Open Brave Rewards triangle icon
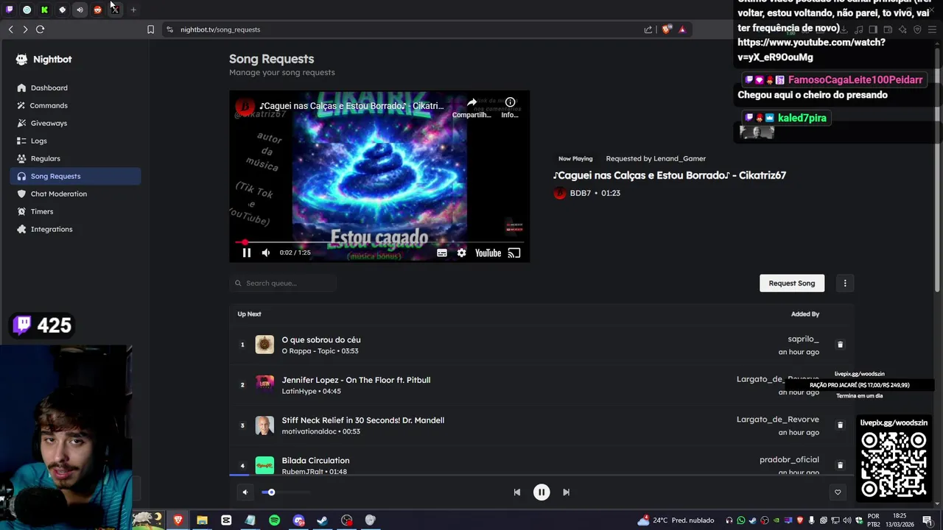Screen dimensions: 943x530 coord(682,29)
